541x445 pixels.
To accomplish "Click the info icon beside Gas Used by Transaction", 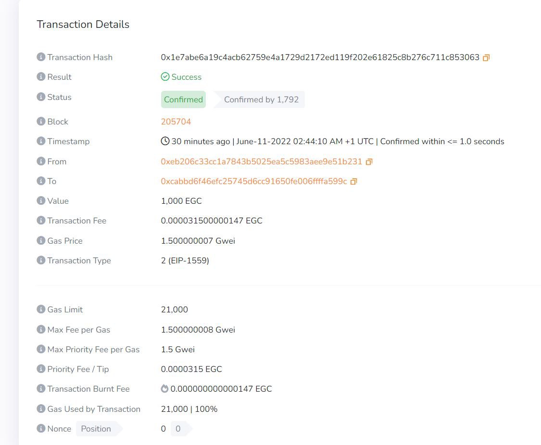I will point(41,409).
